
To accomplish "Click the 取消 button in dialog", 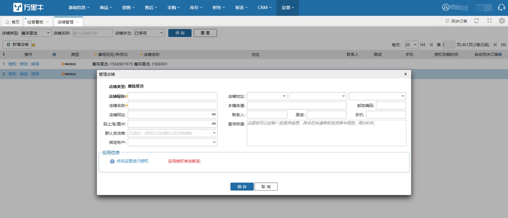I will [x=266, y=187].
